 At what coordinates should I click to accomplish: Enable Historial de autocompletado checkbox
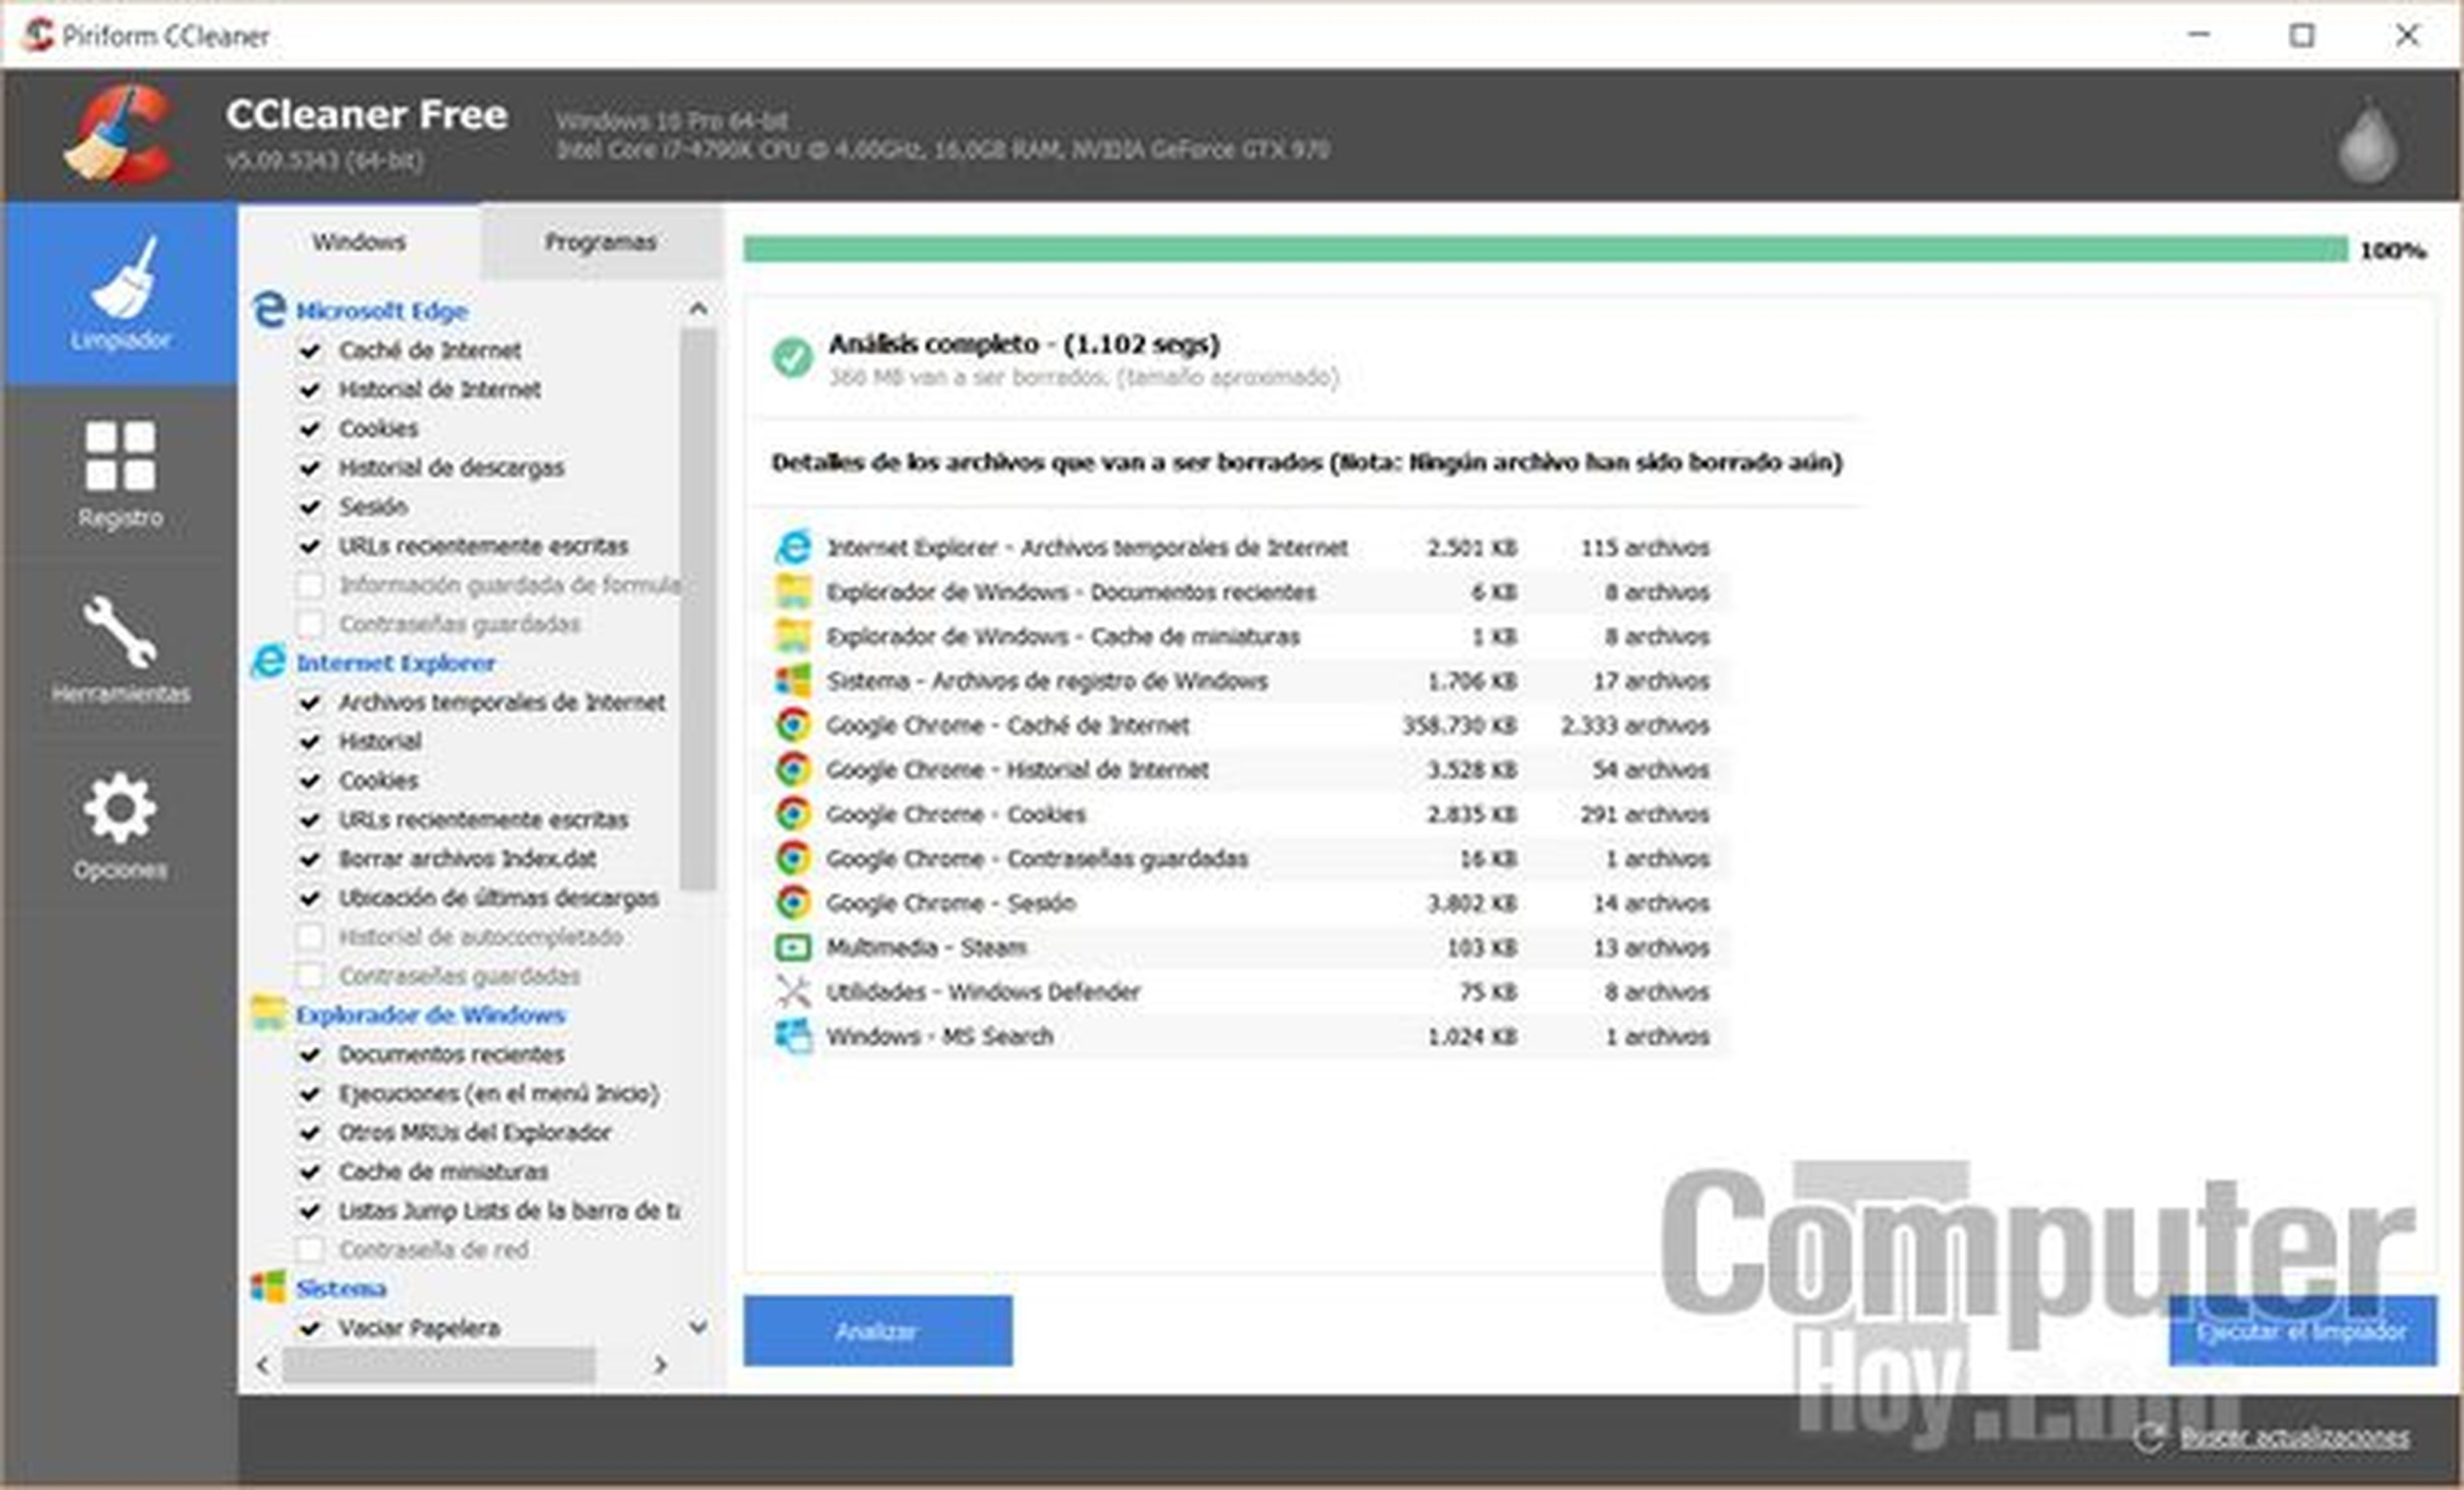click(x=310, y=936)
